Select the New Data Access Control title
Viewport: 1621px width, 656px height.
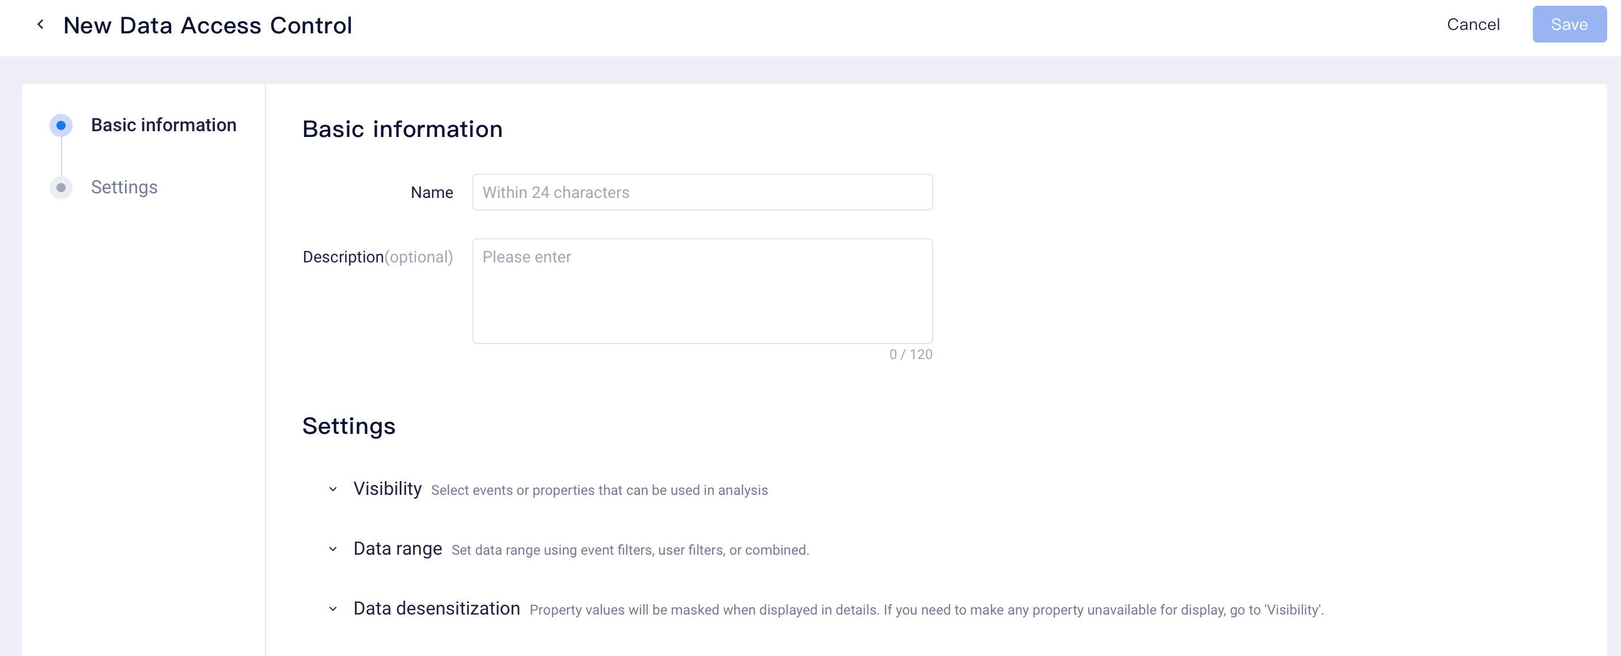(207, 25)
